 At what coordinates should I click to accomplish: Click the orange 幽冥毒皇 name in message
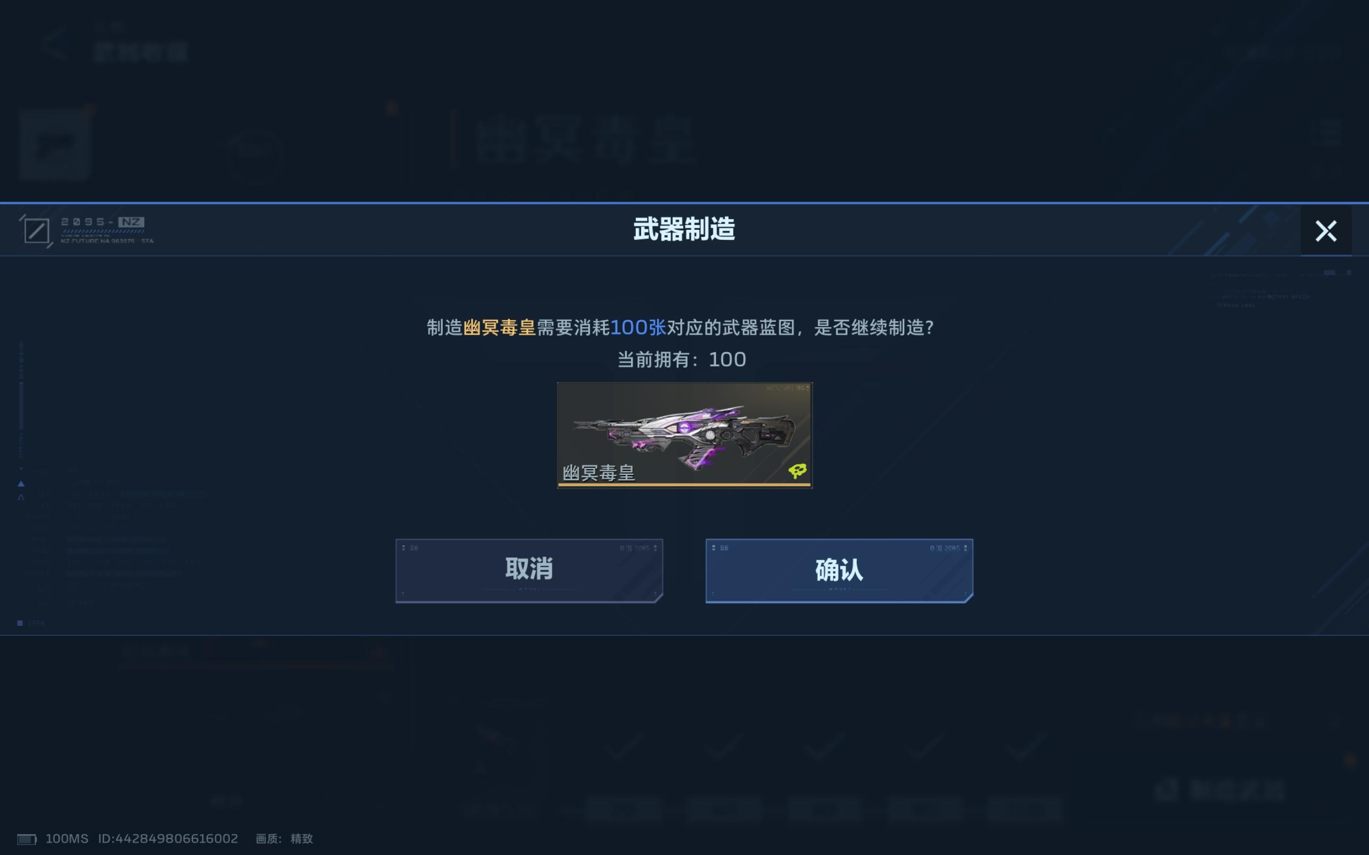click(x=499, y=328)
